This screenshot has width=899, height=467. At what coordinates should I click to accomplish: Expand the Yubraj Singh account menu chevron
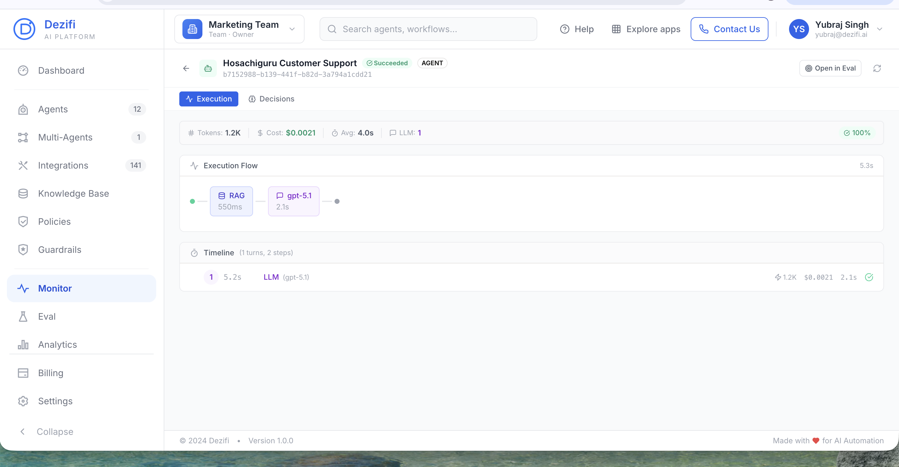pos(880,29)
